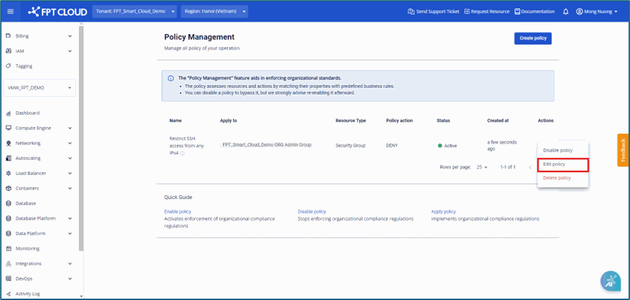Expand the Load Balancer chevron
This screenshot has width=630, height=300.
tap(70, 173)
